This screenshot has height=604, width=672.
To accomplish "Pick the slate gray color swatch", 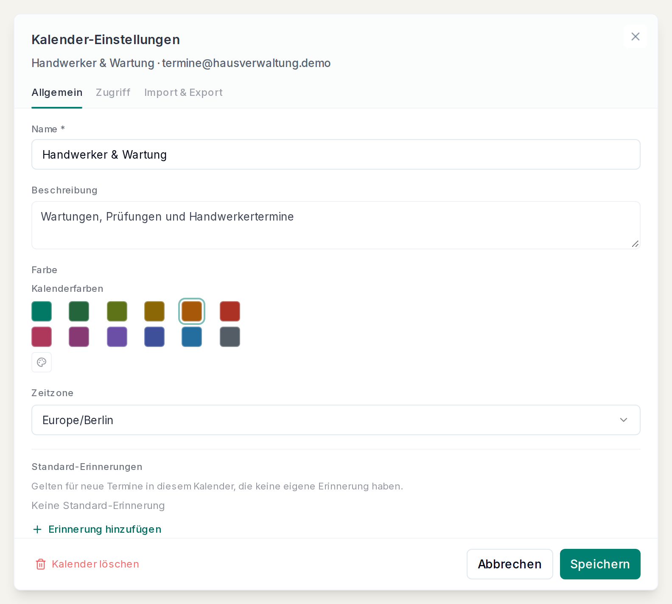I will pyautogui.click(x=230, y=337).
